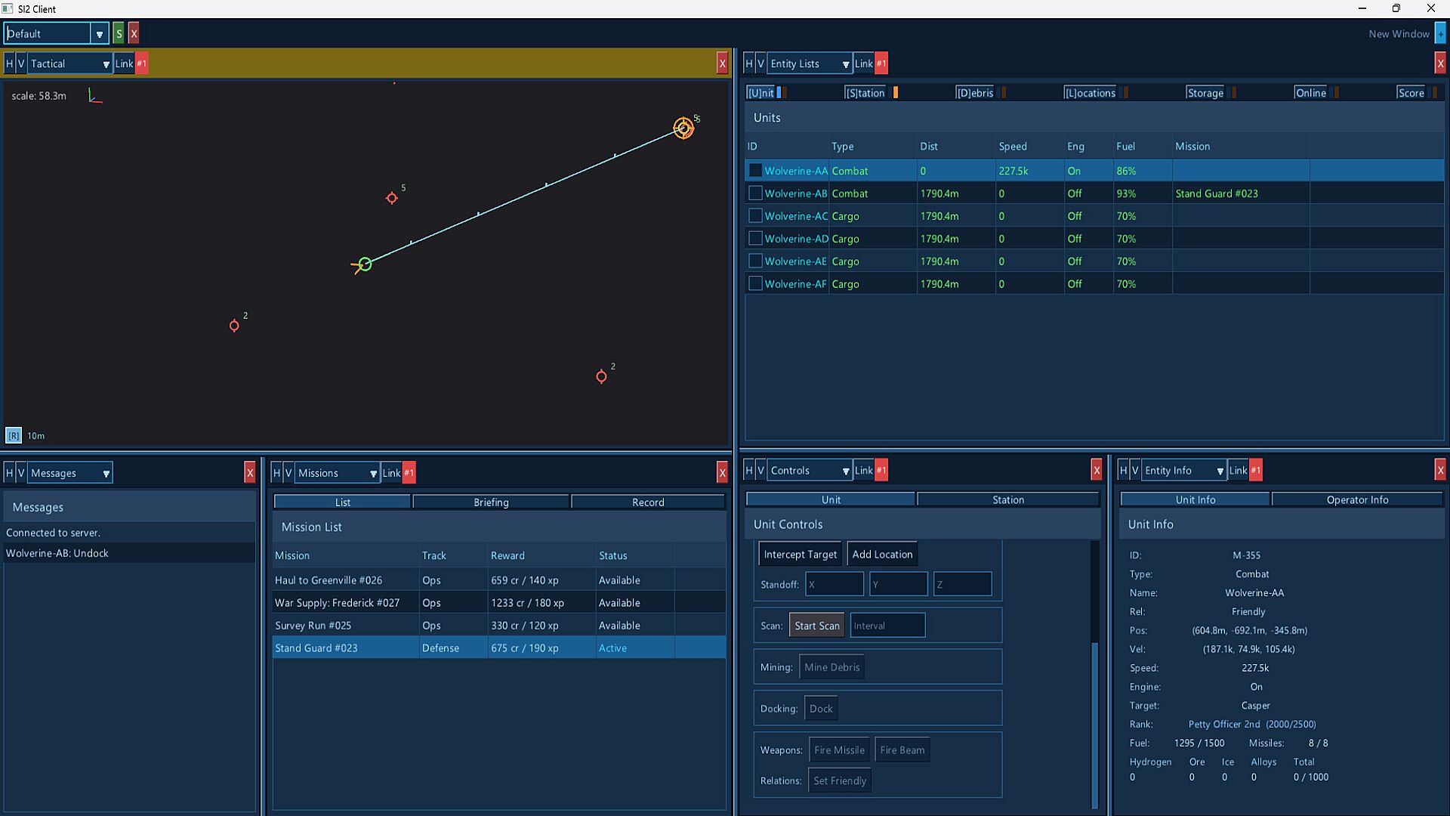The height and width of the screenshot is (816, 1450).
Task: Click the green S save layout button
Action: [119, 34]
